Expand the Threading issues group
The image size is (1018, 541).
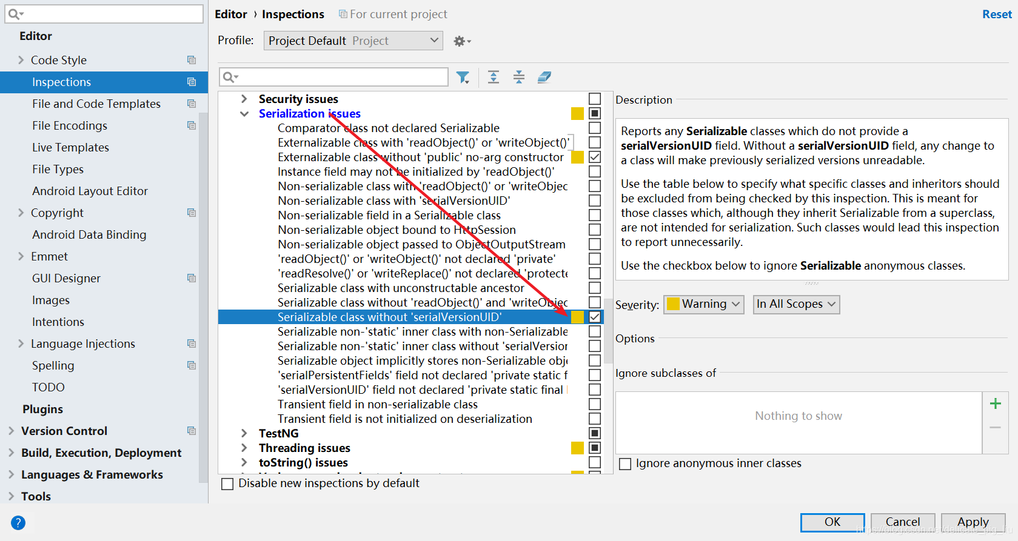click(x=244, y=448)
